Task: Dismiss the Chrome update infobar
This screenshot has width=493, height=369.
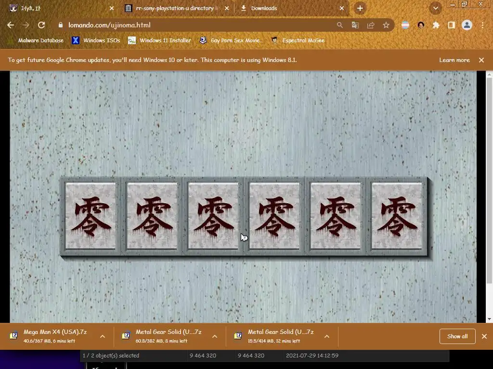Action: click(x=481, y=60)
